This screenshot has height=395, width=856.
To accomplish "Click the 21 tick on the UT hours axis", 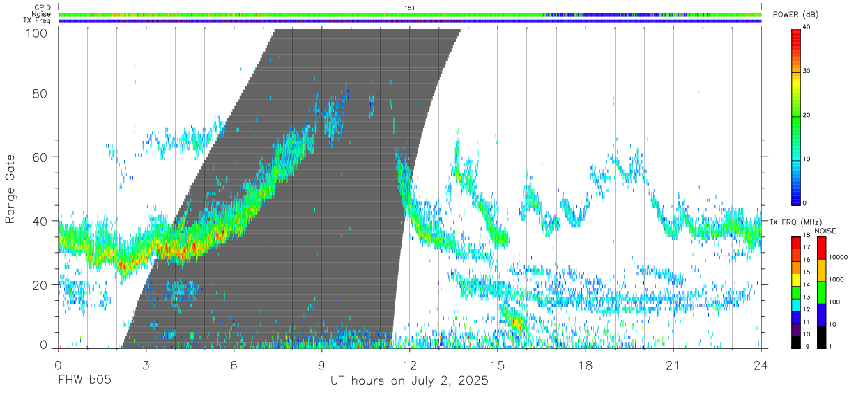I will [673, 364].
